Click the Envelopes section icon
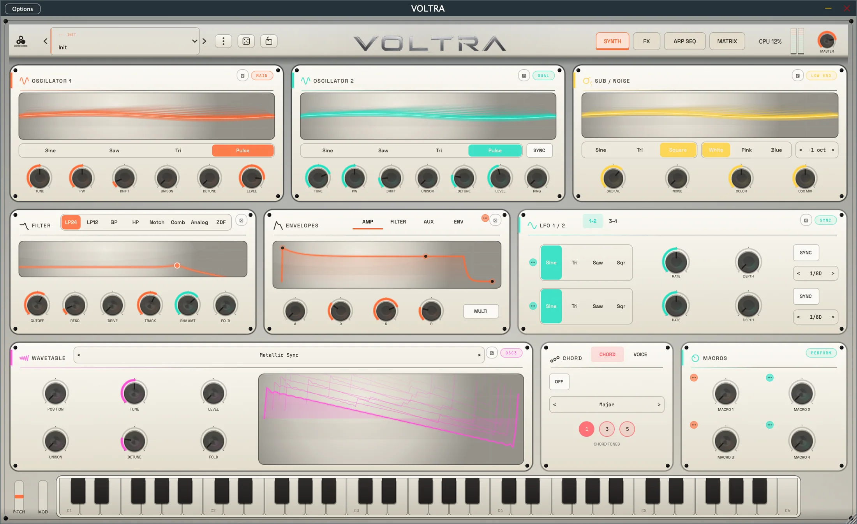The width and height of the screenshot is (857, 524). pyautogui.click(x=278, y=225)
